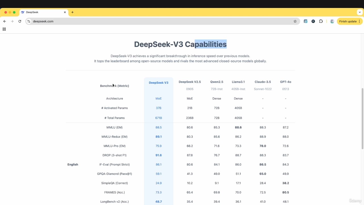
Task: Reload the deepseek.com page
Action: click(20, 21)
